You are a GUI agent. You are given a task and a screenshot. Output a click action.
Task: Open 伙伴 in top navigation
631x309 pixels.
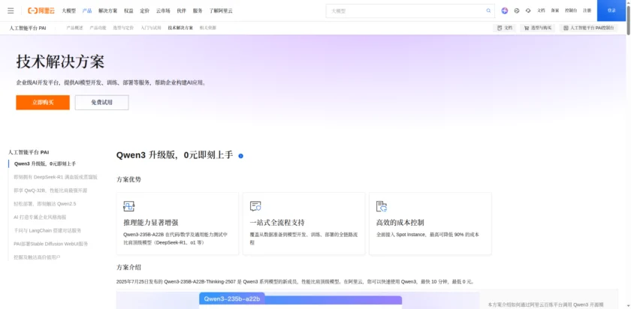pyautogui.click(x=182, y=10)
